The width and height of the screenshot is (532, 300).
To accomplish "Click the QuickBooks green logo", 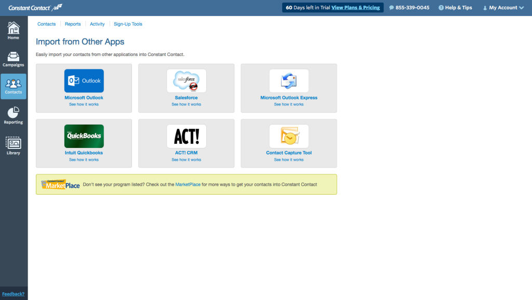I will click(x=84, y=136).
